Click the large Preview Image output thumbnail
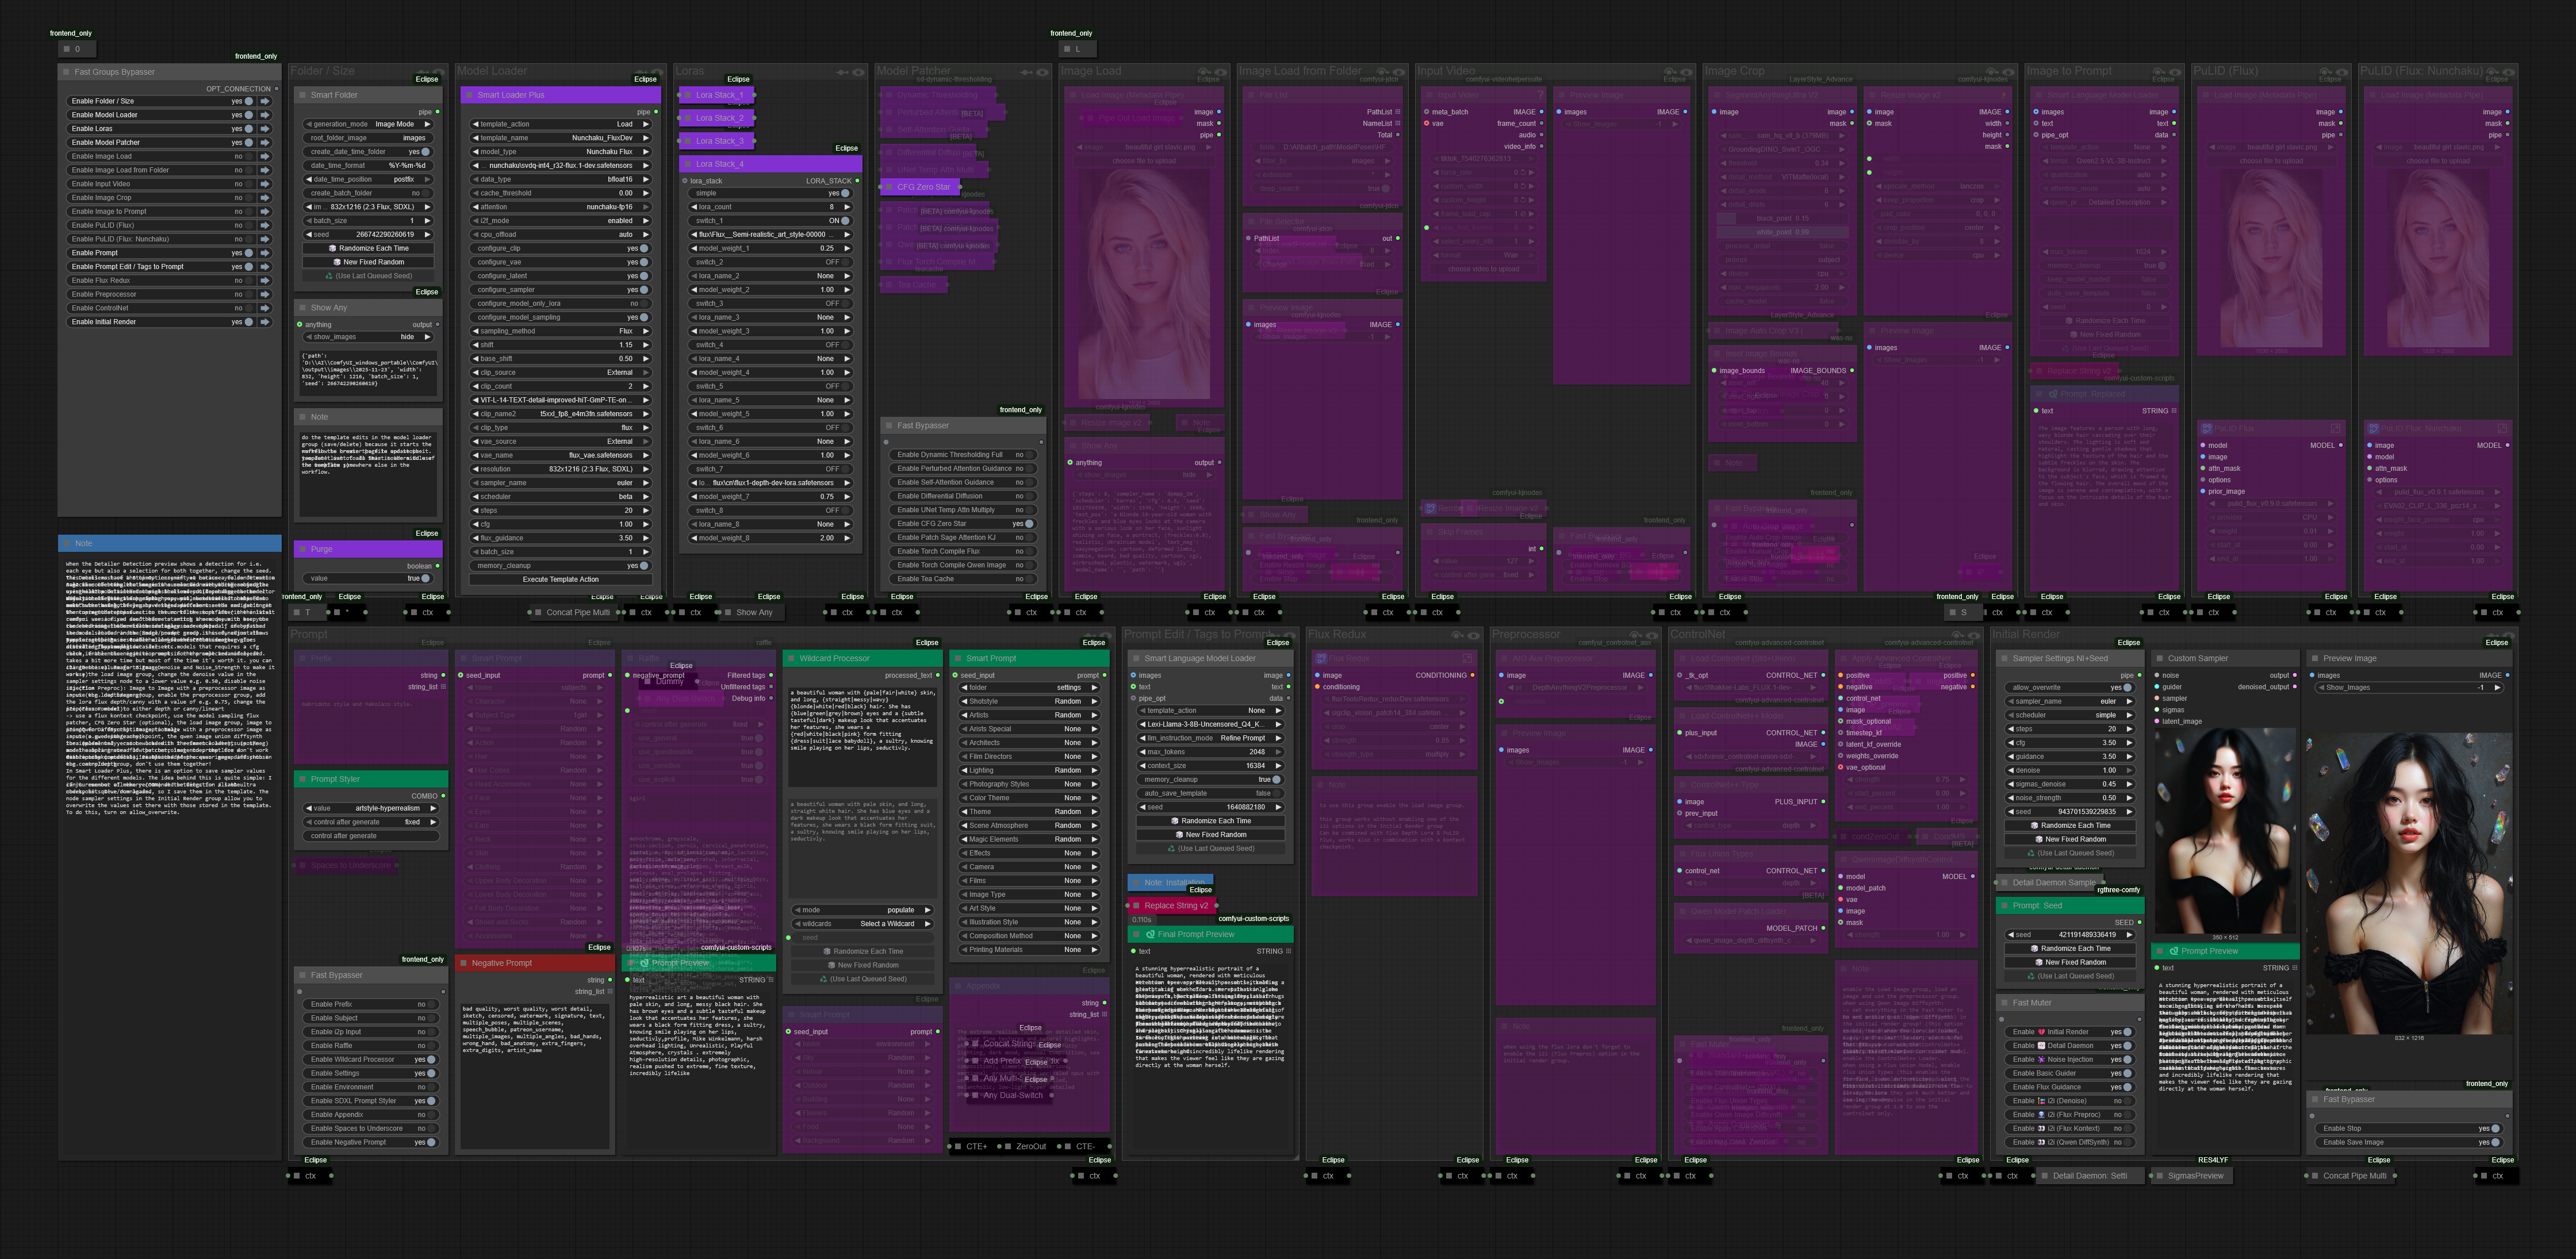Screen dimensions: 2576x1259 tap(2408, 883)
